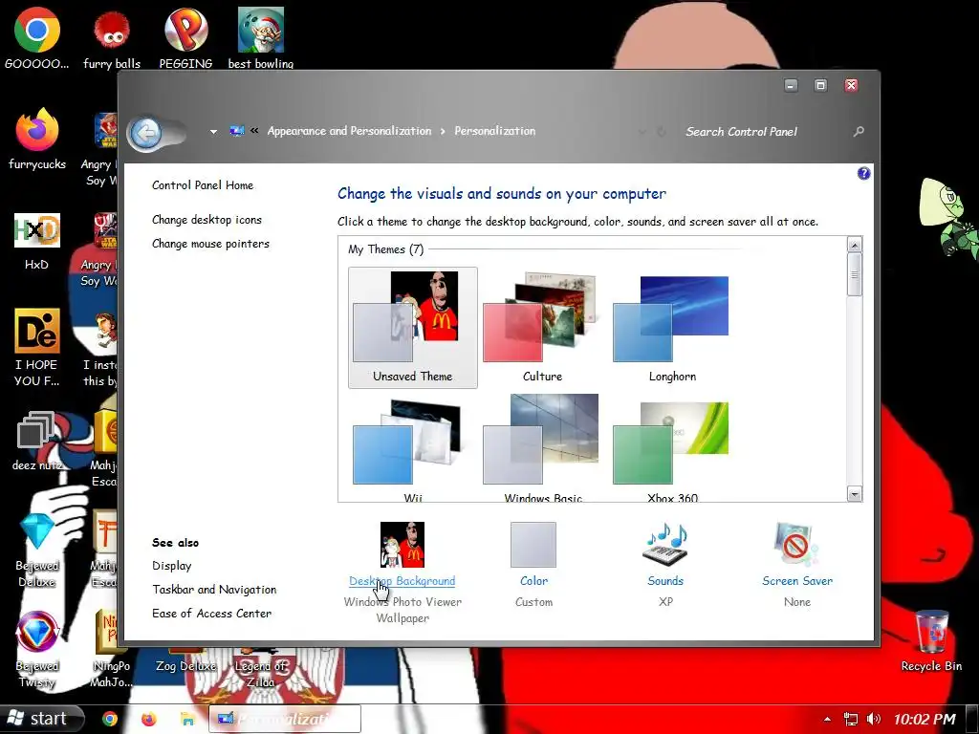979x734 pixels.
Task: Focus the Search Control Panel field
Action: point(765,132)
